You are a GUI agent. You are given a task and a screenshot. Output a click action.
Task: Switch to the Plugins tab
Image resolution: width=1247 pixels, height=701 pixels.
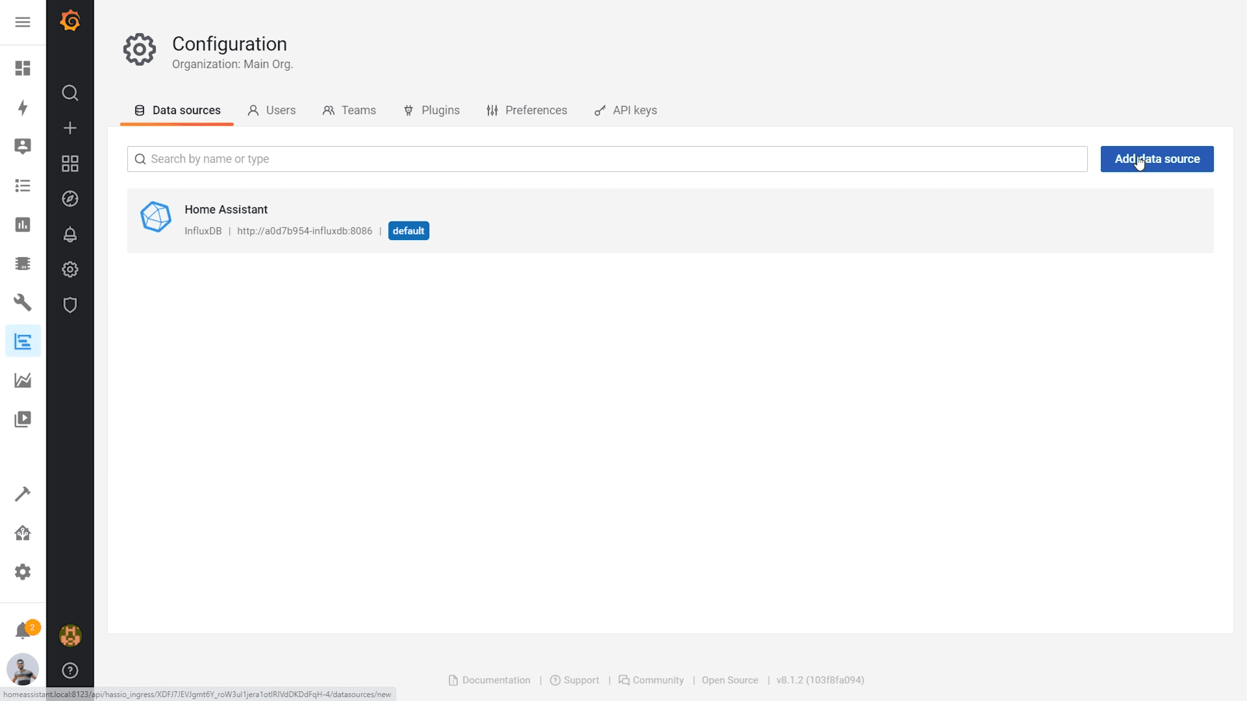tap(431, 110)
